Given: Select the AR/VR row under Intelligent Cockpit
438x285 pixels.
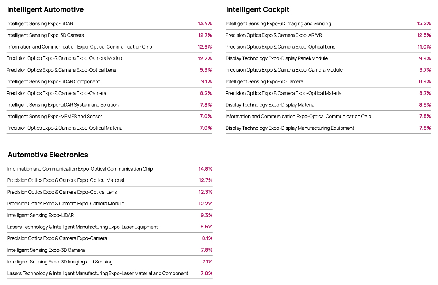Looking at the screenshot, I should (328, 35).
